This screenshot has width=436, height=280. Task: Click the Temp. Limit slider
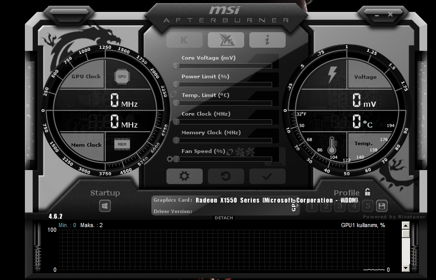pyautogui.click(x=222, y=103)
